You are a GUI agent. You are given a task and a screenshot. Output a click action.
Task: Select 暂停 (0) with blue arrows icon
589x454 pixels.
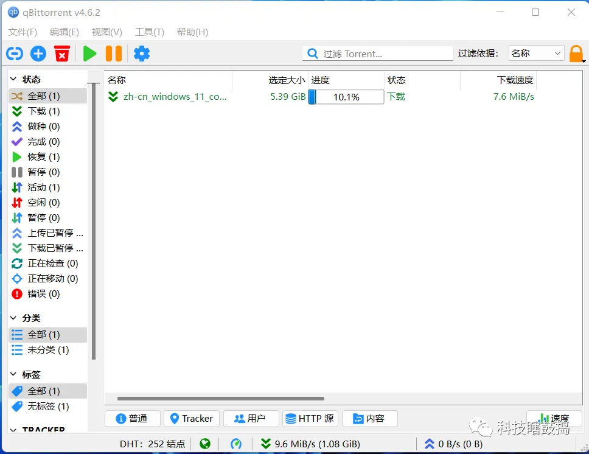[x=47, y=218]
